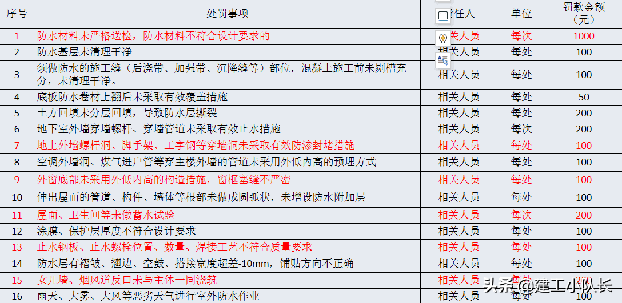Click 相关人员 cell in row 10
The height and width of the screenshot is (303, 622).
[x=458, y=197]
